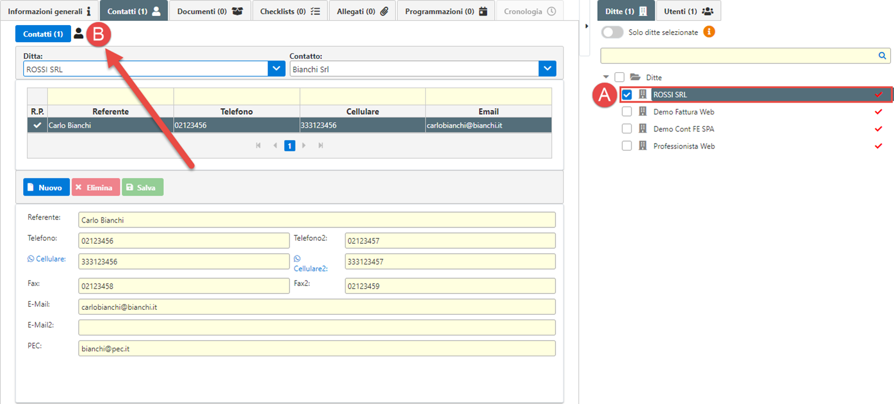894x404 pixels.
Task: Check the Demo Fattura Web checkbox
Action: [627, 112]
